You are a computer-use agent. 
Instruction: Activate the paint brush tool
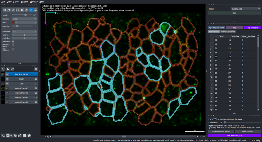pyautogui.click(x=14, y=10)
